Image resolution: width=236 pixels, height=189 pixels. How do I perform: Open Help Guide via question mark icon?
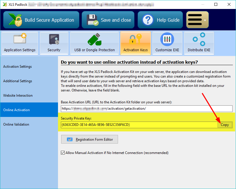click(x=148, y=20)
